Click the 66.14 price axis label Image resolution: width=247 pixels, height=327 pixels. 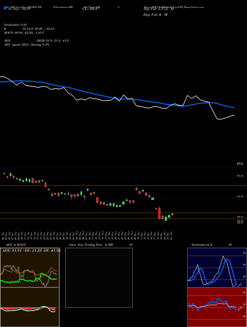click(x=240, y=176)
